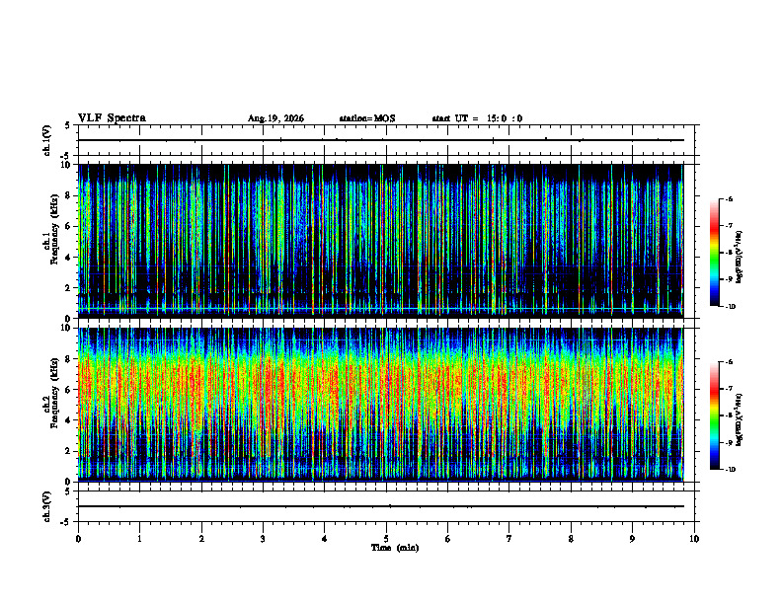The height and width of the screenshot is (604, 782).
Task: Click time axis tick label "6"
Action: click(448, 539)
